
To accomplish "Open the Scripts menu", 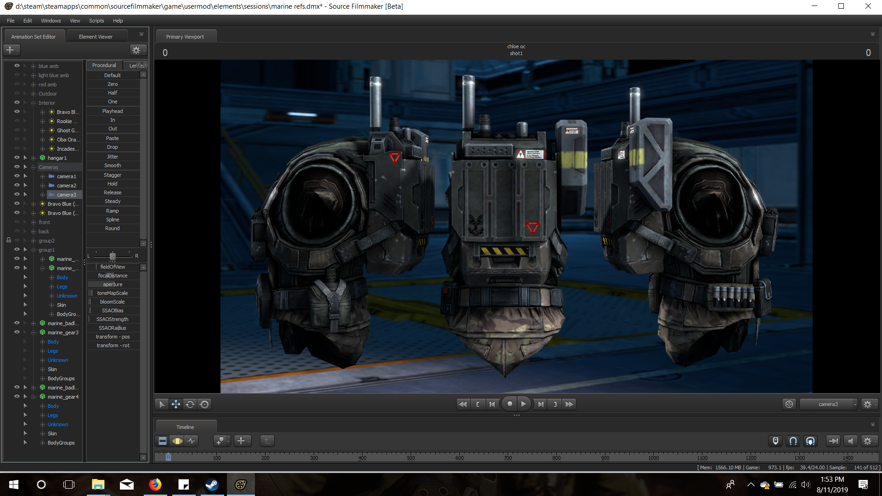I will coord(96,21).
